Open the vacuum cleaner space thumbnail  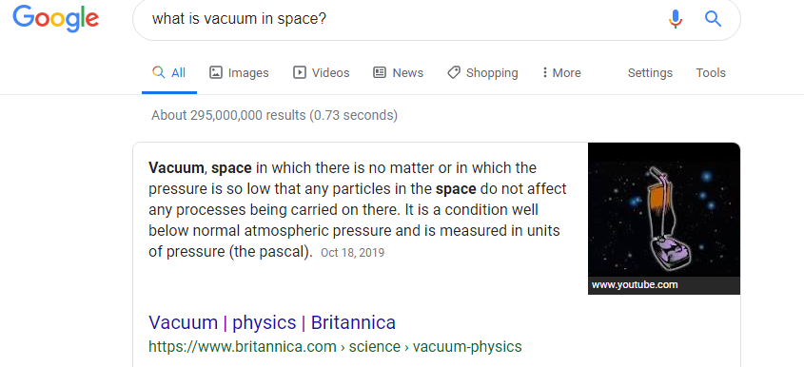(664, 219)
